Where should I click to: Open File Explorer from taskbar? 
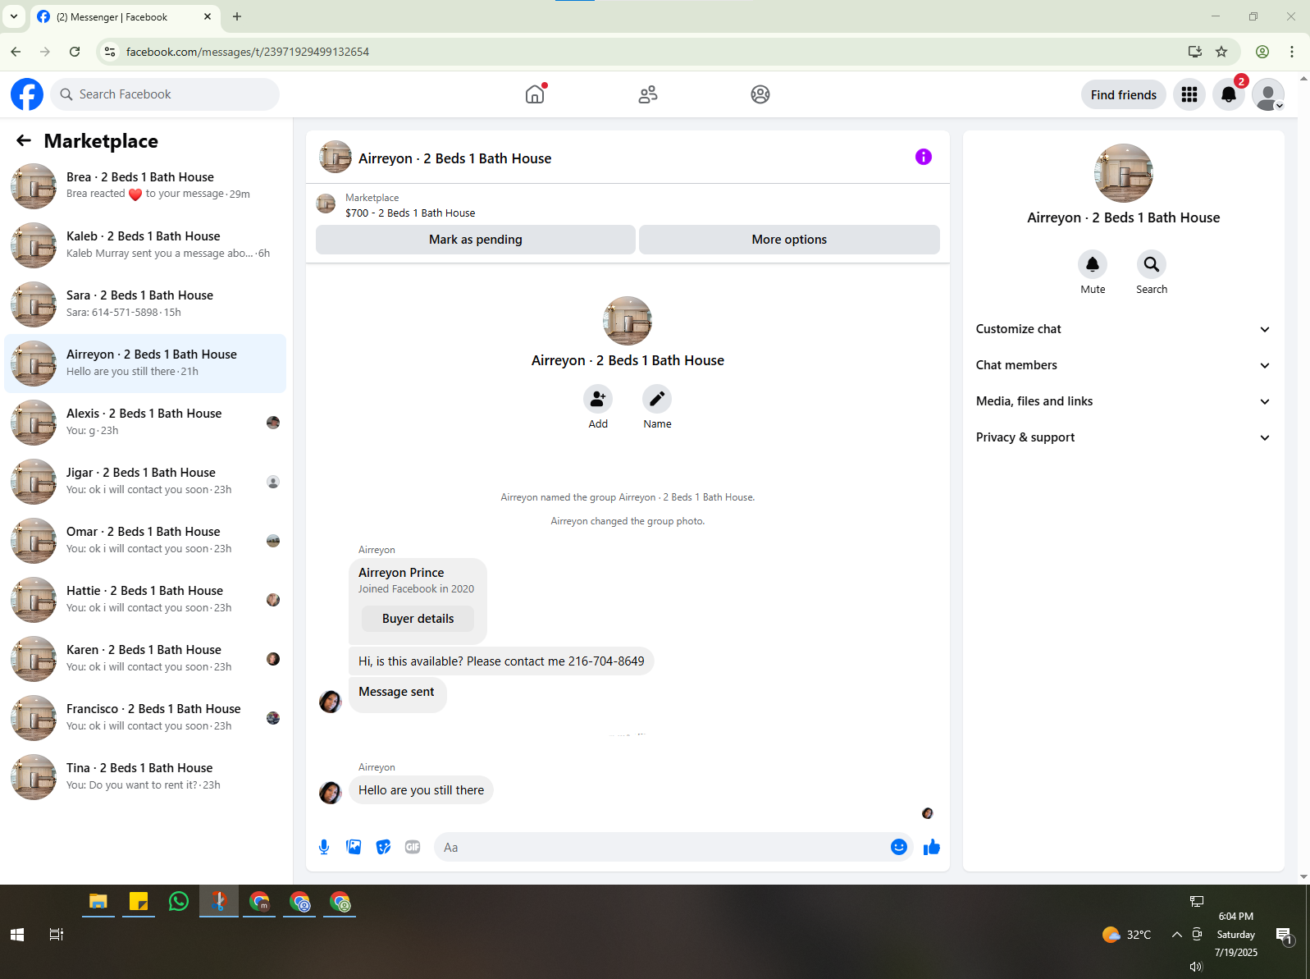[98, 901]
